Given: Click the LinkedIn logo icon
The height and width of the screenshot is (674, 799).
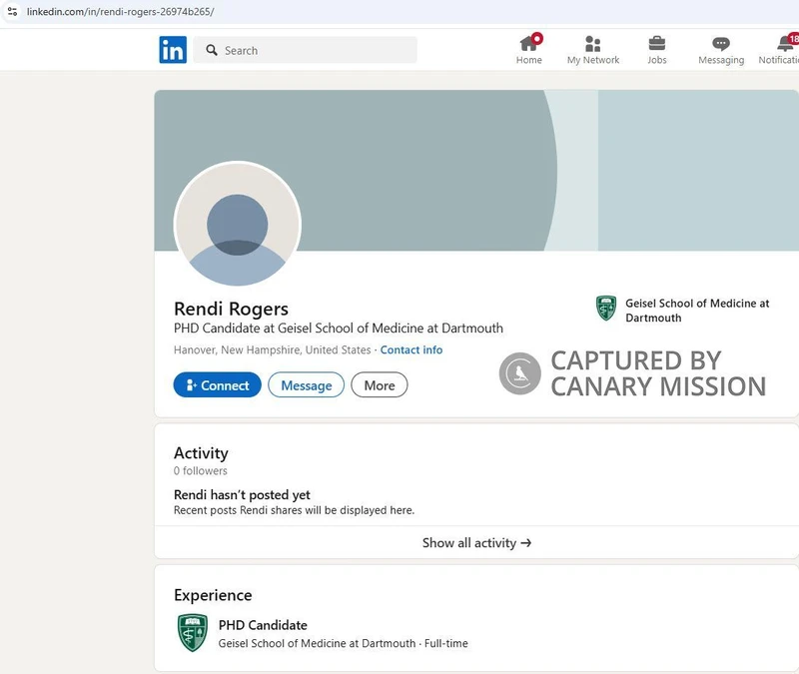Looking at the screenshot, I should click(x=172, y=50).
